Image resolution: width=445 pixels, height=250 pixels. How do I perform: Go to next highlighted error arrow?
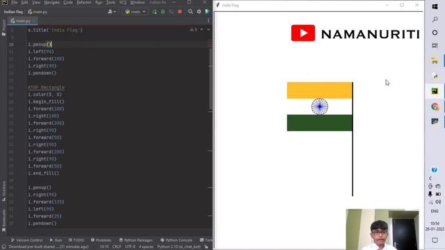(x=209, y=30)
